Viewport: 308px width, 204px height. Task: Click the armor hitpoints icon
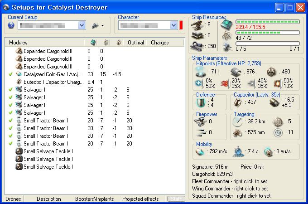(x=236, y=72)
